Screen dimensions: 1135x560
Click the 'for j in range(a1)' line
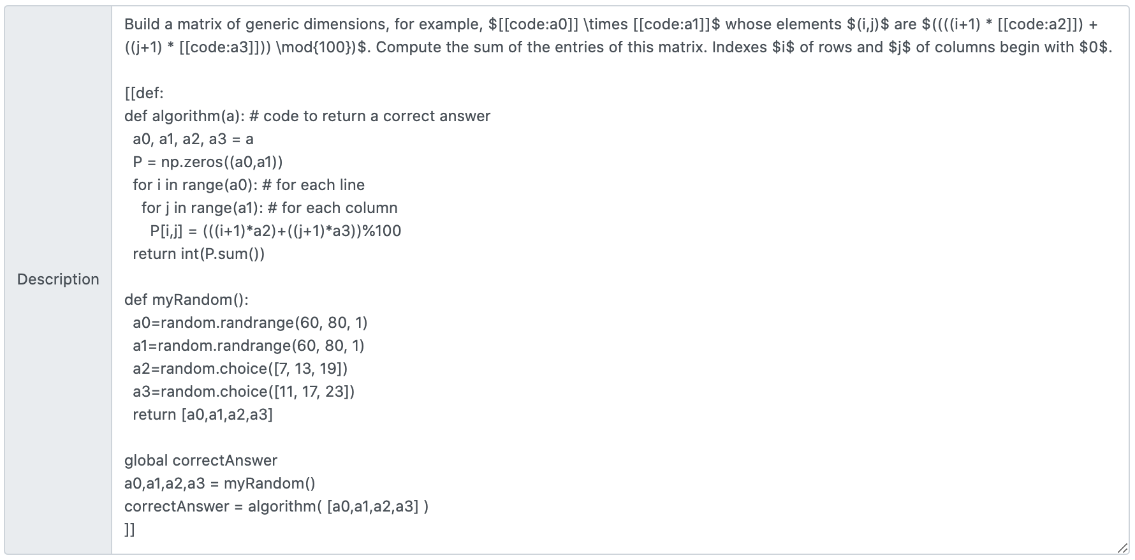click(269, 208)
